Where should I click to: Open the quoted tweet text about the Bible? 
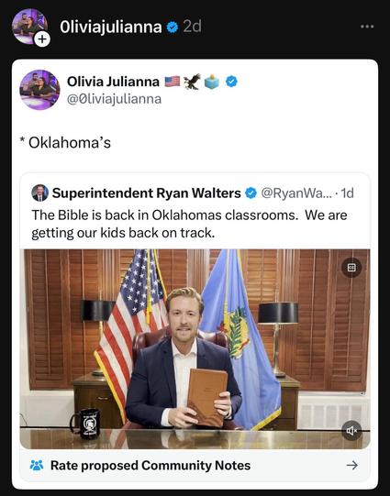189,224
